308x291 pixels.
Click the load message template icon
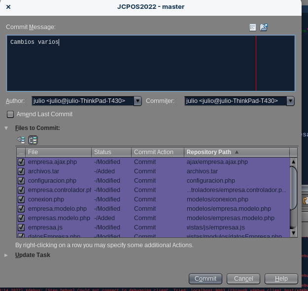point(264,28)
